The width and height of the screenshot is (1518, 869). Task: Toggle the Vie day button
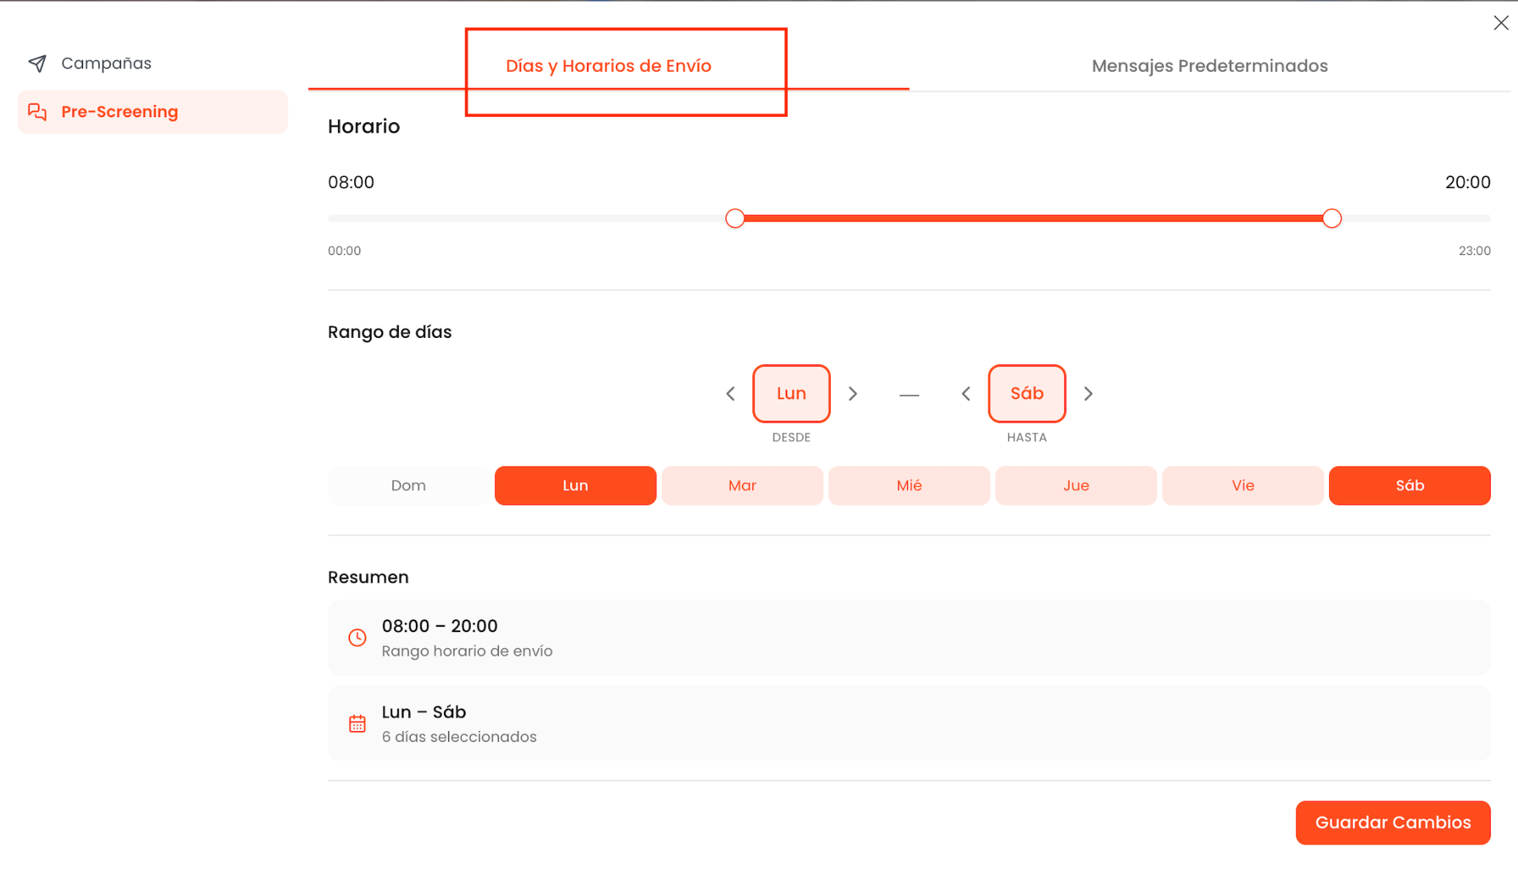pos(1243,486)
